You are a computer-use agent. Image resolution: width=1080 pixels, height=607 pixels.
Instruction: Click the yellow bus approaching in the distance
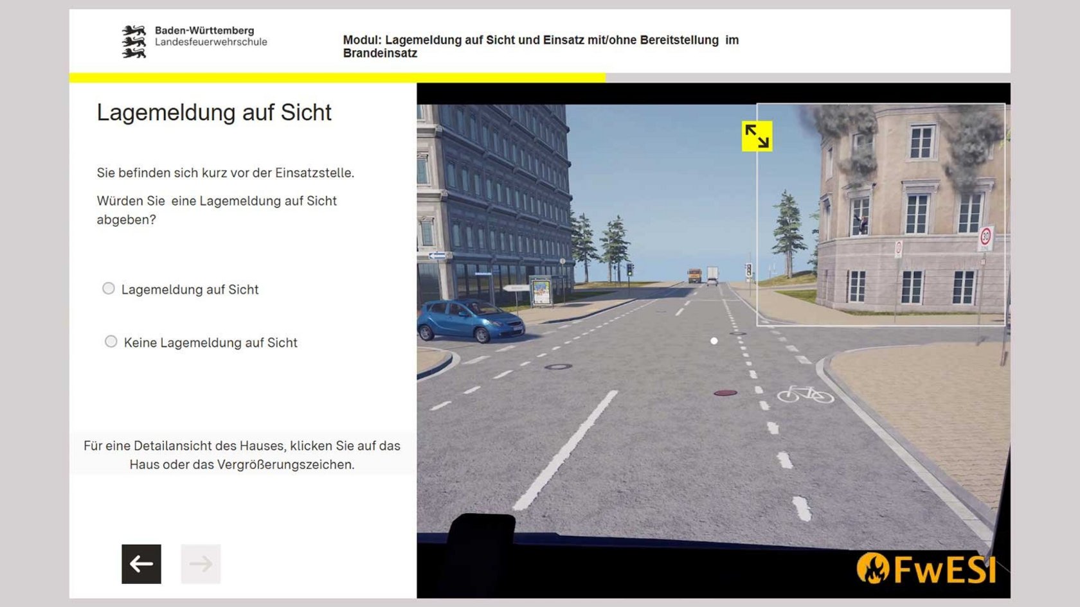coord(694,275)
